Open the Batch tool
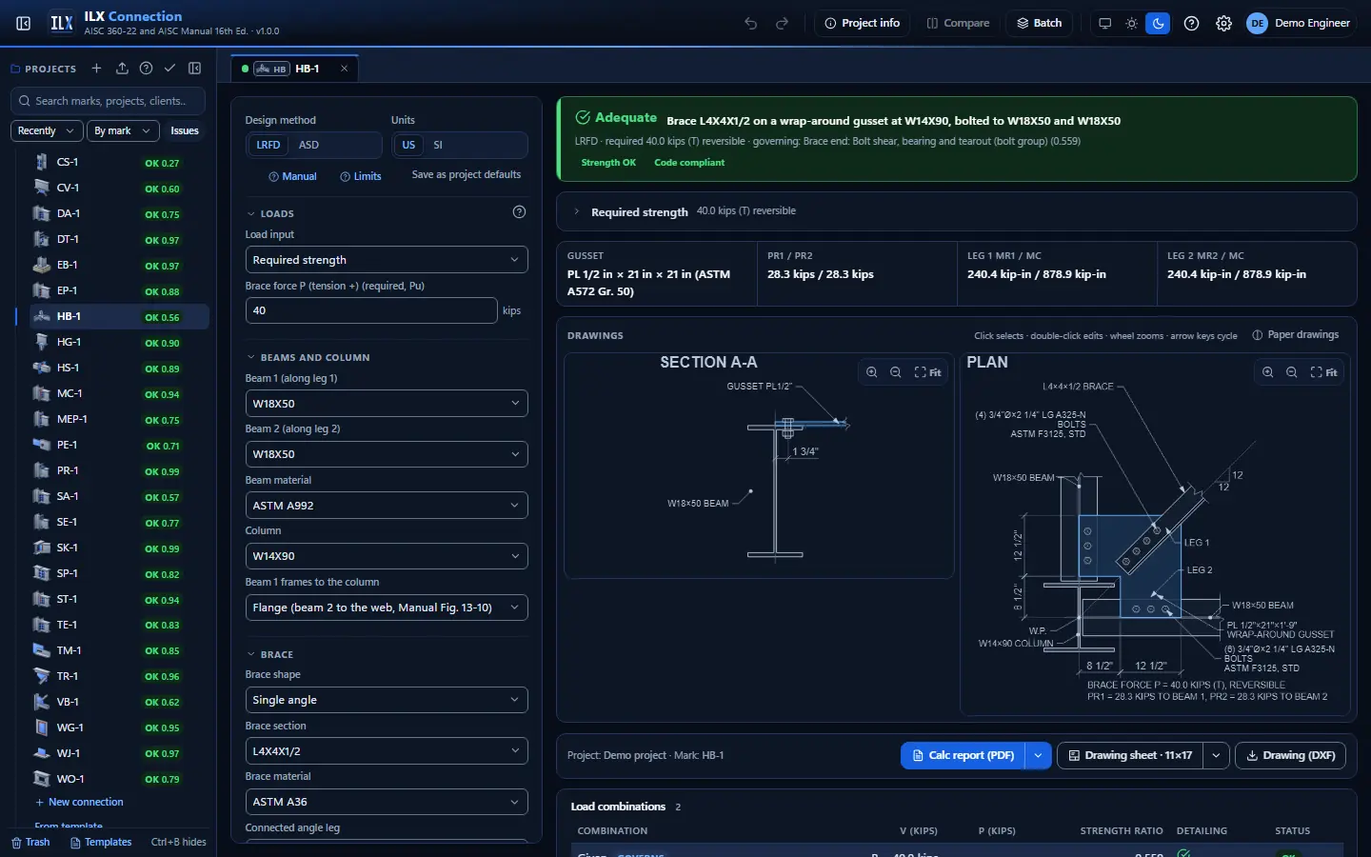This screenshot has height=857, width=1371. (x=1040, y=23)
